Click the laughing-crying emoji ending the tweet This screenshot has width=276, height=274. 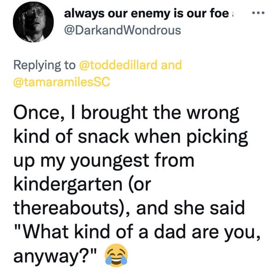point(116,255)
